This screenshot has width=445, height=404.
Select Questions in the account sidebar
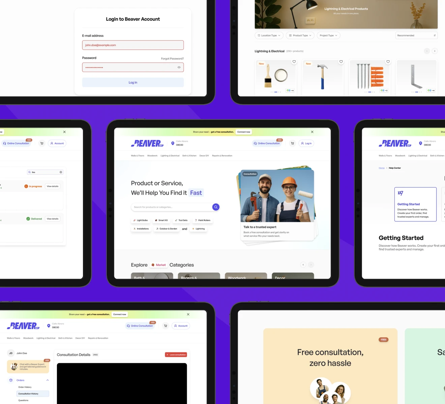tap(23, 400)
